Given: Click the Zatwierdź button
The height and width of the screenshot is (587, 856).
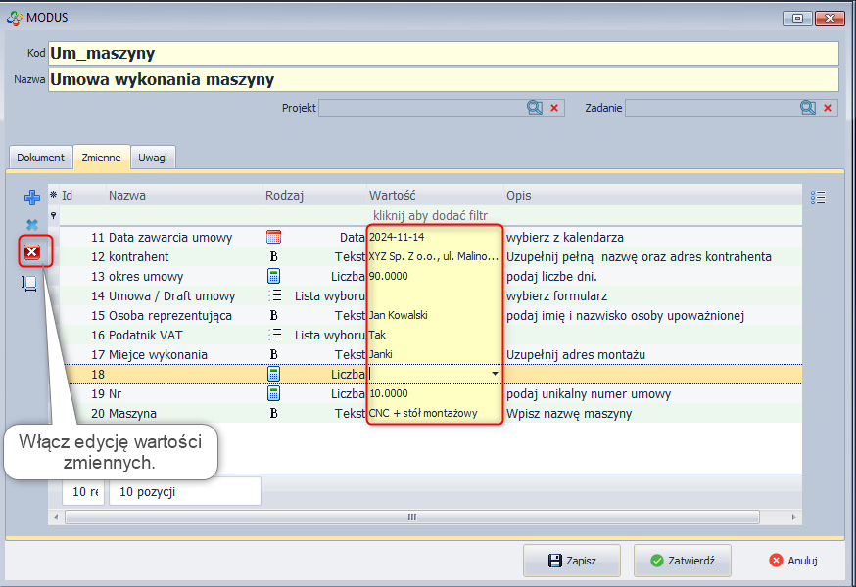Looking at the screenshot, I should tap(683, 561).
